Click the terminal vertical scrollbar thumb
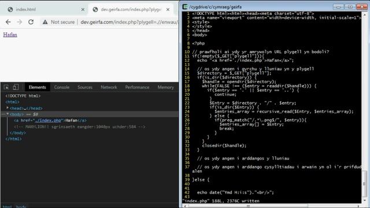370x208 pixels. tap(364, 183)
